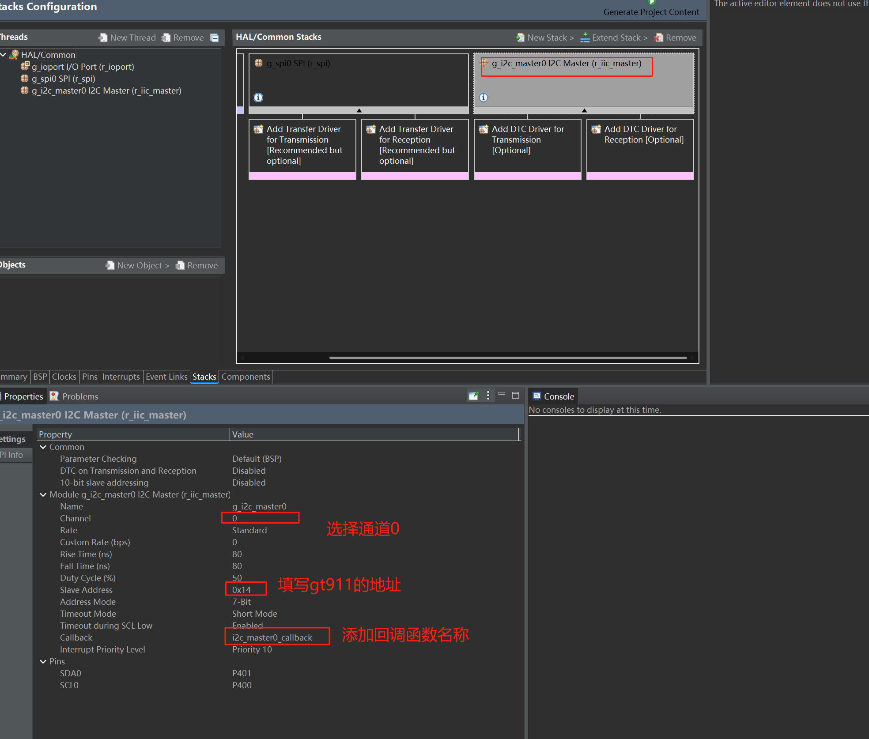
Task: Click Extend Stack toolbar icon
Action: pos(585,38)
